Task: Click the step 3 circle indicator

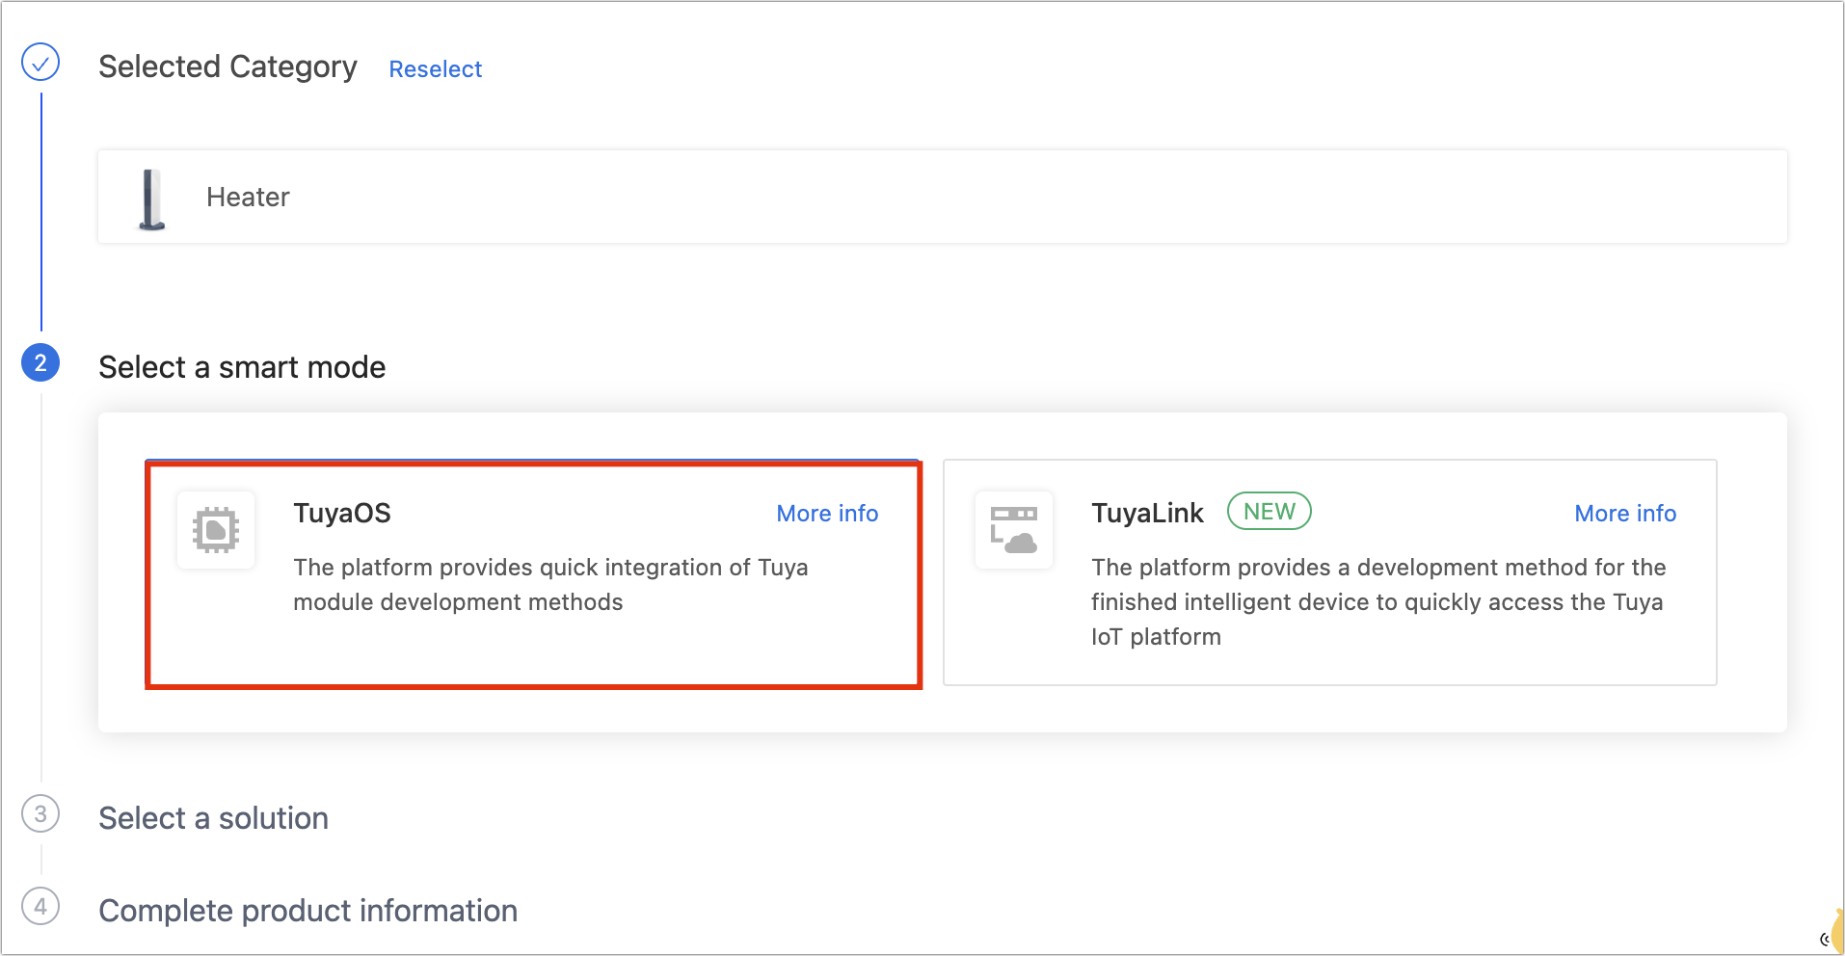Action: (40, 814)
